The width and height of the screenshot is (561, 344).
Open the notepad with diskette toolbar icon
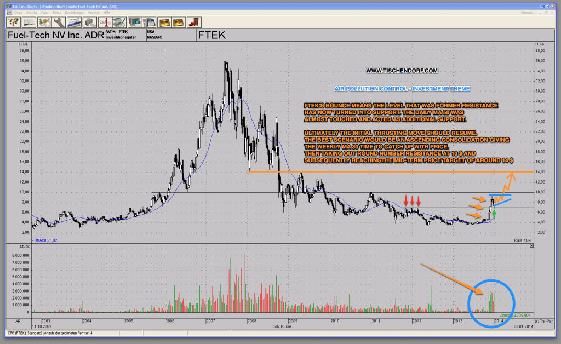click(150, 22)
